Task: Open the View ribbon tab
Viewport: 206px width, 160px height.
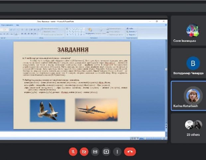Action: pyautogui.click(x=18, y=25)
